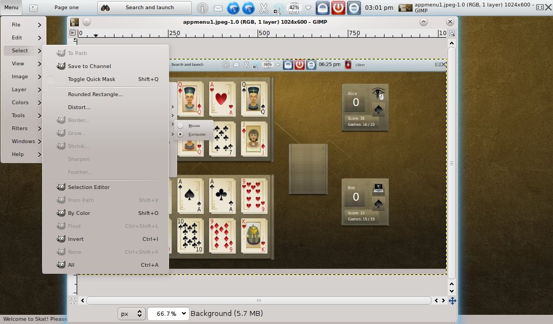
Task: Click the Search and launch field
Action: [145, 8]
